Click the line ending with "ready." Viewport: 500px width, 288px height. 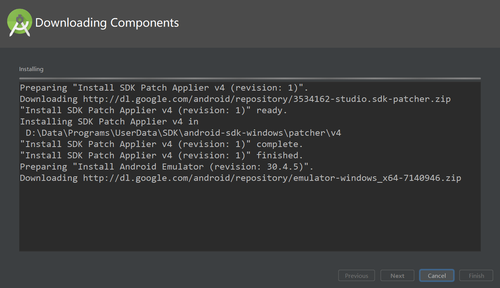point(154,110)
